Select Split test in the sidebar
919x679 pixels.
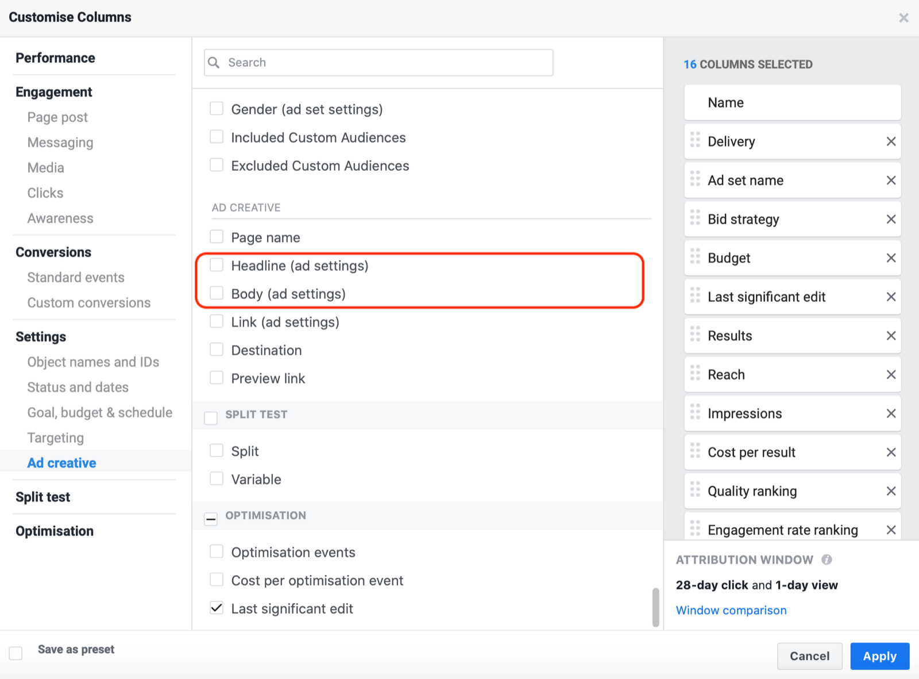[43, 497]
